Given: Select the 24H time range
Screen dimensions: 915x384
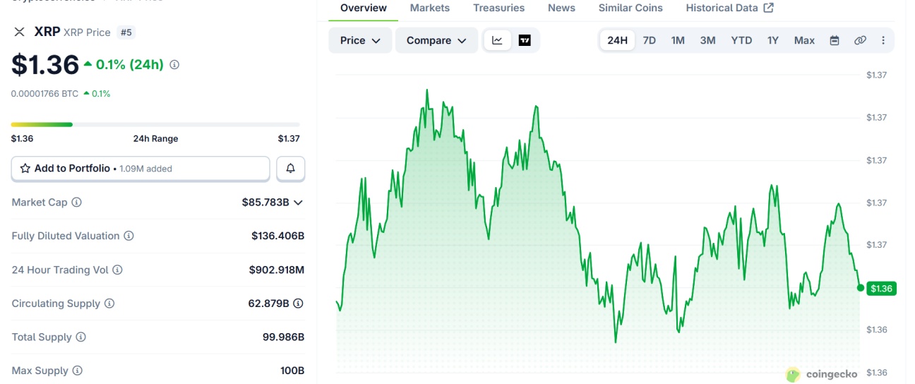Looking at the screenshot, I should click(x=617, y=40).
